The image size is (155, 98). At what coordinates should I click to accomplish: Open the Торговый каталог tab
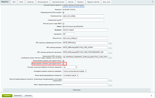58,2
